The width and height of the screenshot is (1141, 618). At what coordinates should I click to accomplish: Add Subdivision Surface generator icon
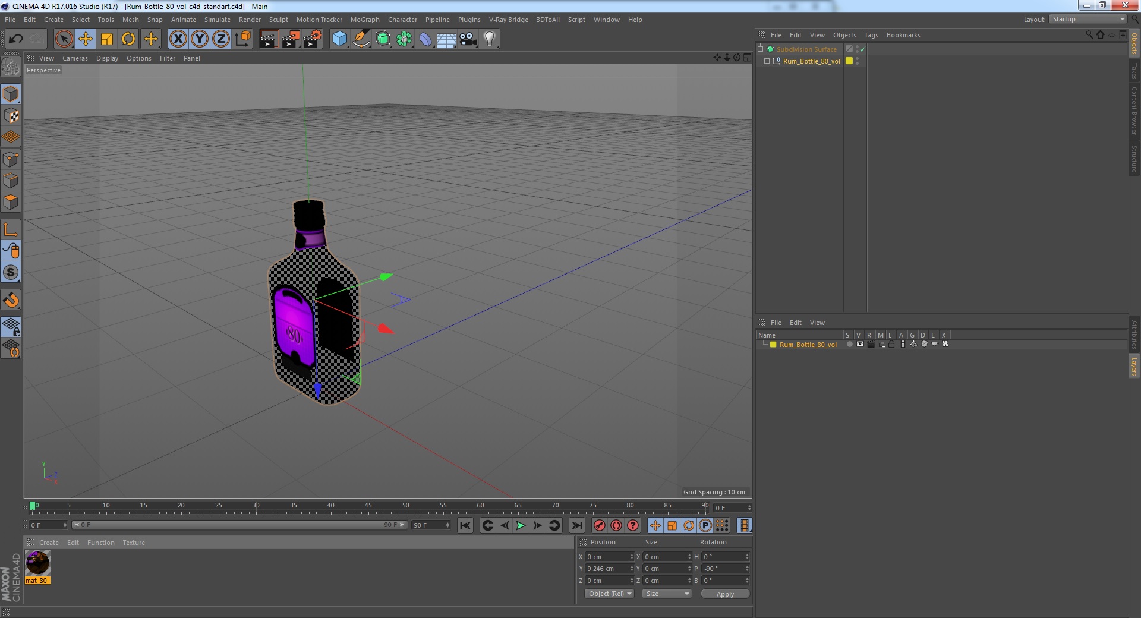click(383, 39)
